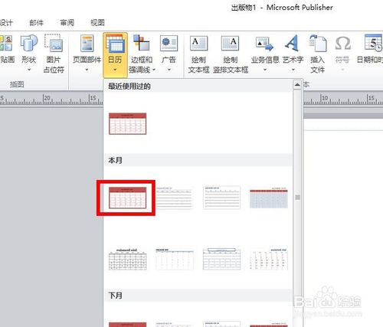Open 边框和强调线 borders and accents

[142, 54]
